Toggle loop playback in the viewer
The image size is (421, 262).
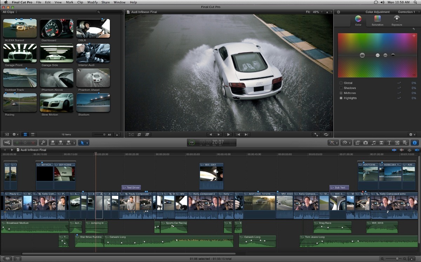tap(326, 135)
